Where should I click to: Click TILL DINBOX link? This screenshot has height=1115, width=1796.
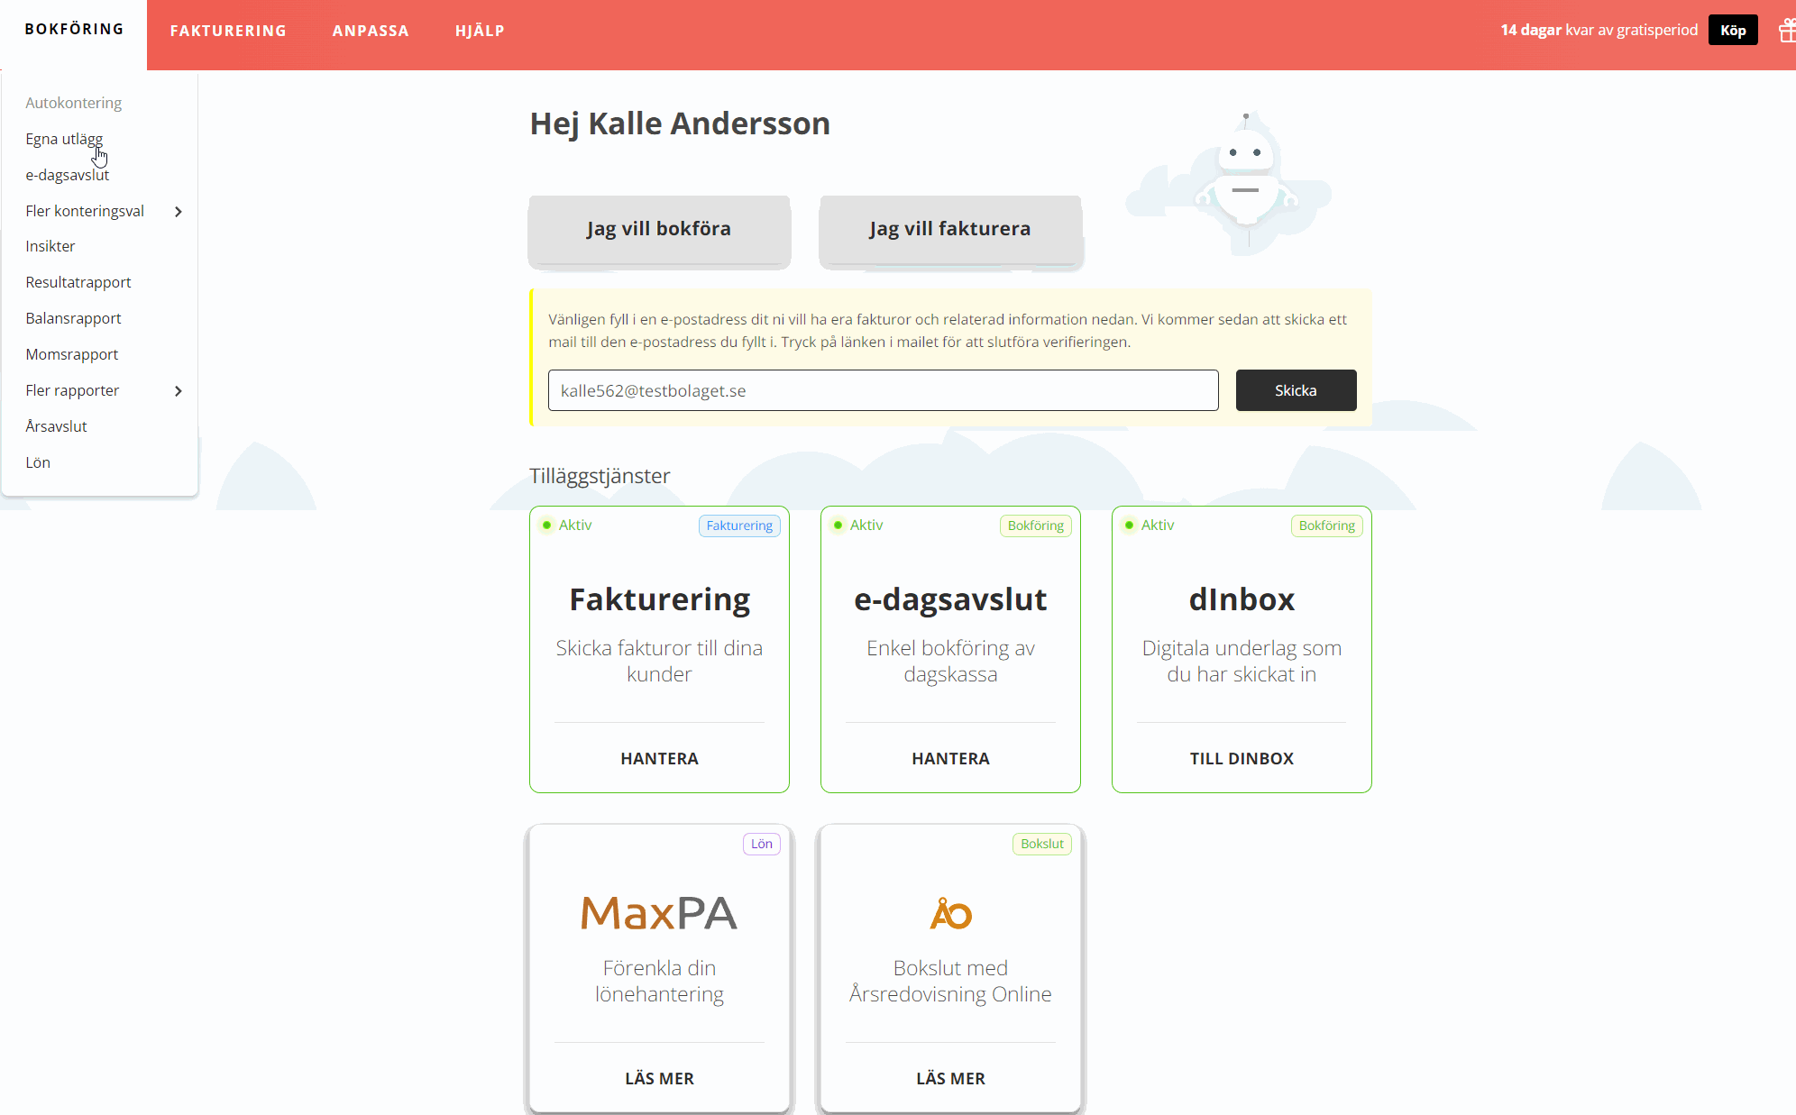coord(1242,758)
